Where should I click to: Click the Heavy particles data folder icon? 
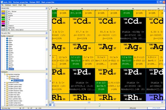(x=7, y=99)
